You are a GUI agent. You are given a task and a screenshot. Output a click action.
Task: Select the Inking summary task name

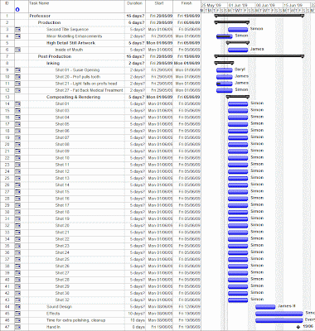tap(53, 64)
